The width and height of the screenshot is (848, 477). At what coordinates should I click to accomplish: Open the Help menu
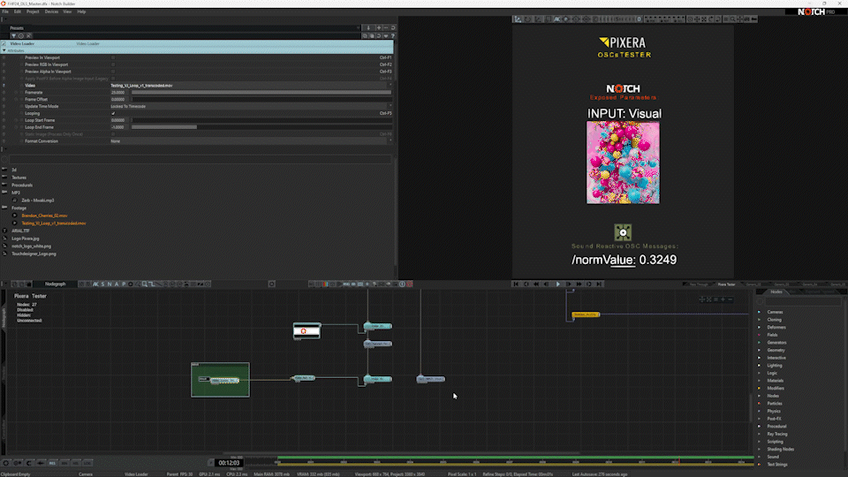(x=81, y=11)
